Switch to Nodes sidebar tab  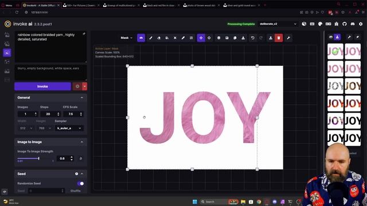point(7,62)
